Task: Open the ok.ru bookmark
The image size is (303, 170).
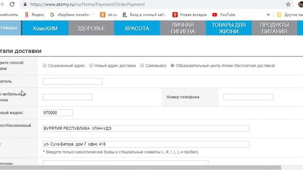Action: (x=108, y=15)
